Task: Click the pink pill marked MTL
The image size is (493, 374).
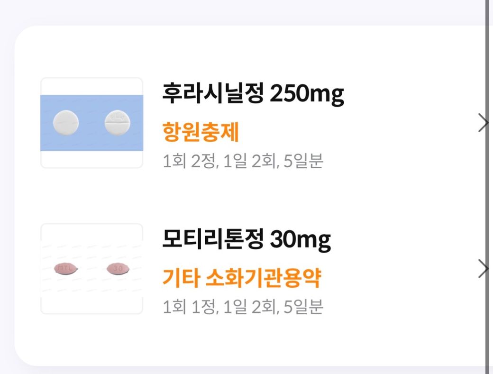Action: point(66,269)
